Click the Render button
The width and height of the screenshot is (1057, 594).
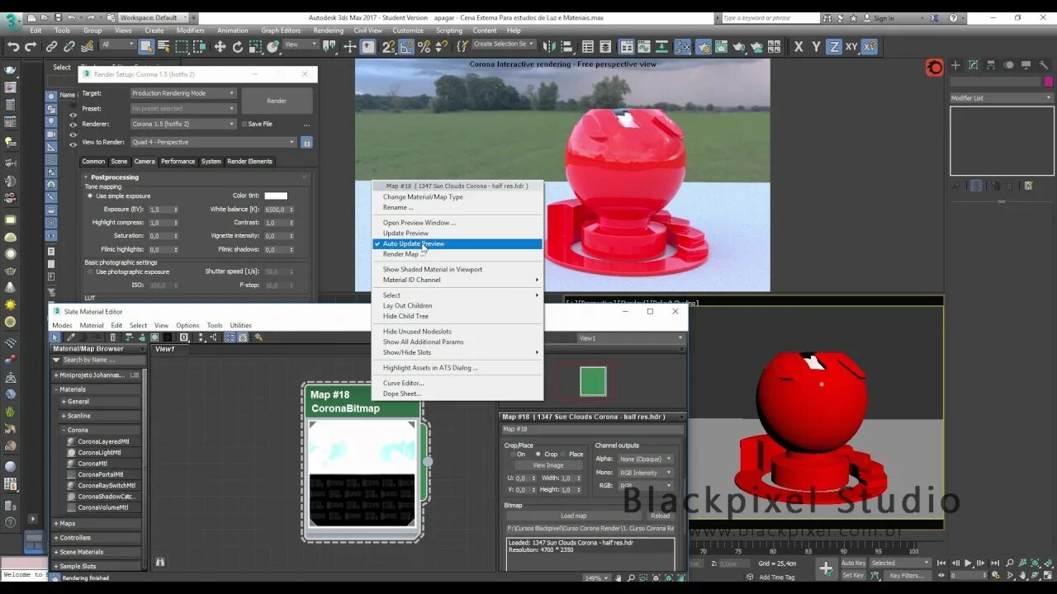(x=277, y=101)
